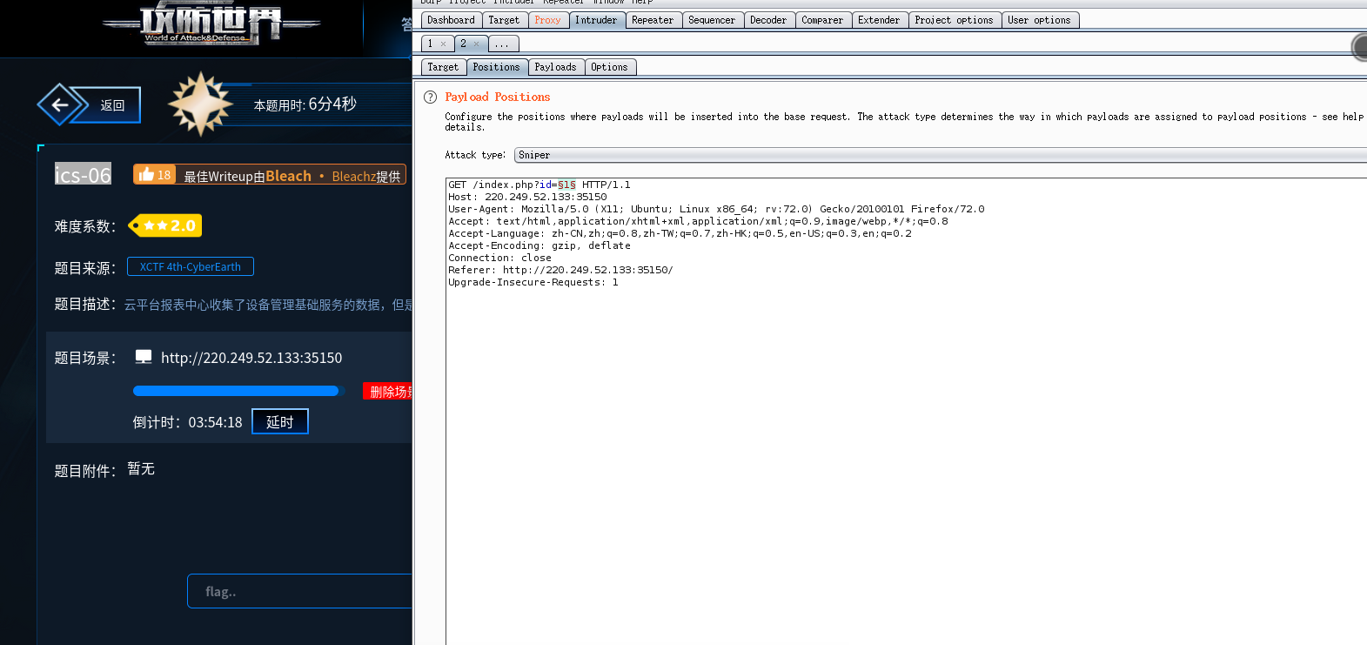Click the 倒计时 03:54:18 countdown text
1367x645 pixels.
pyautogui.click(x=187, y=422)
